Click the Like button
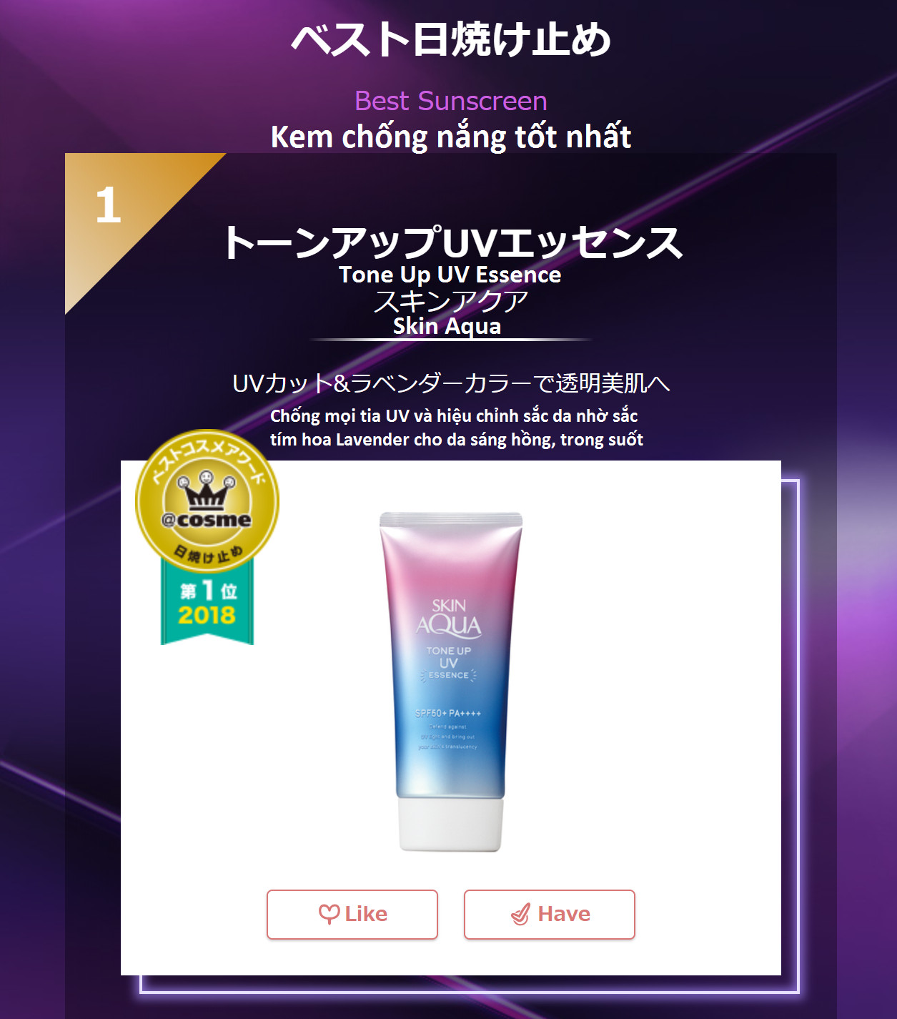The image size is (897, 1019). (x=352, y=915)
